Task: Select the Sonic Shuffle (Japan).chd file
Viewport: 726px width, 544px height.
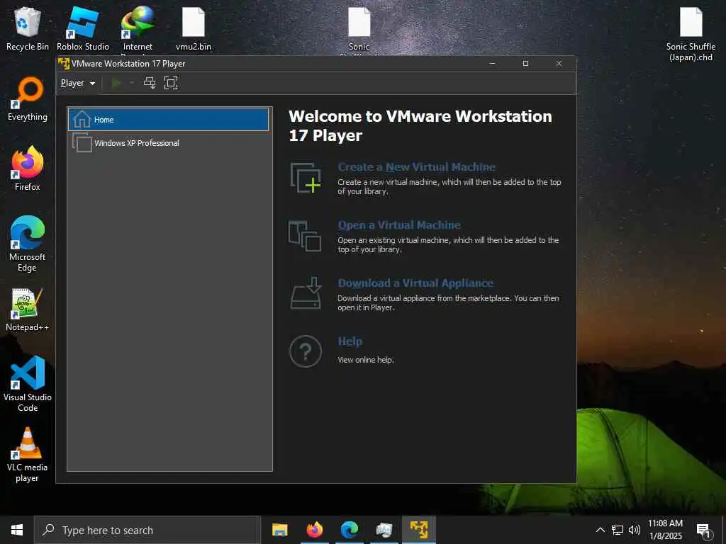Action: (691, 34)
